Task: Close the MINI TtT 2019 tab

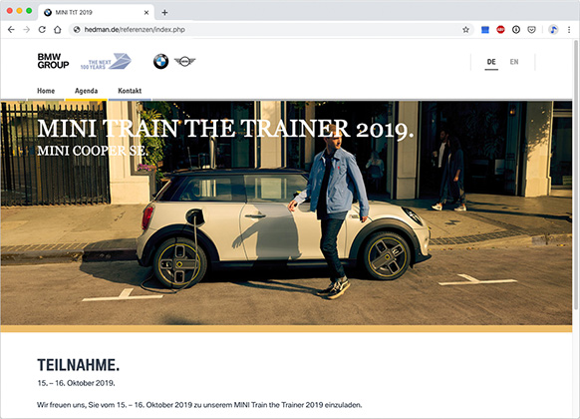Action: pos(146,13)
